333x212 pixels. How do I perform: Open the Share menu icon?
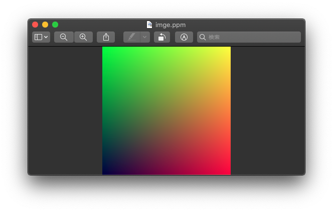click(106, 37)
